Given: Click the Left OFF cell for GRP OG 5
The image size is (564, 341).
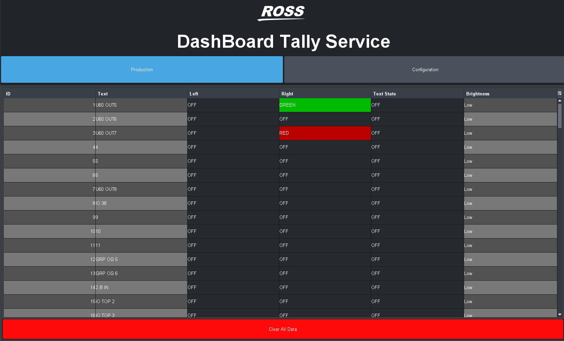Looking at the screenshot, I should coord(233,260).
